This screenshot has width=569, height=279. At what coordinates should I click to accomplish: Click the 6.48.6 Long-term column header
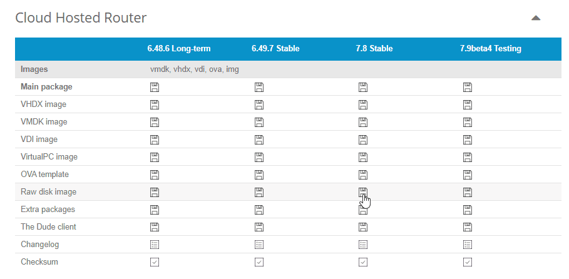pos(179,48)
